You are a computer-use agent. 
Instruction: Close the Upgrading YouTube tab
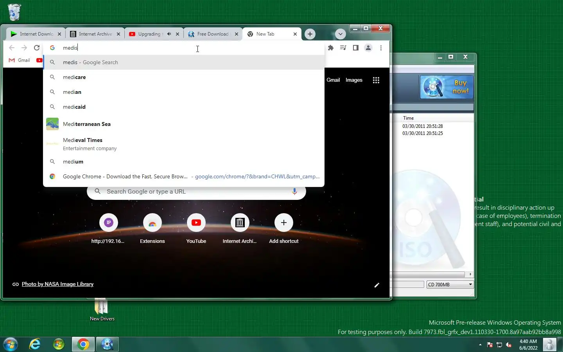(x=178, y=34)
